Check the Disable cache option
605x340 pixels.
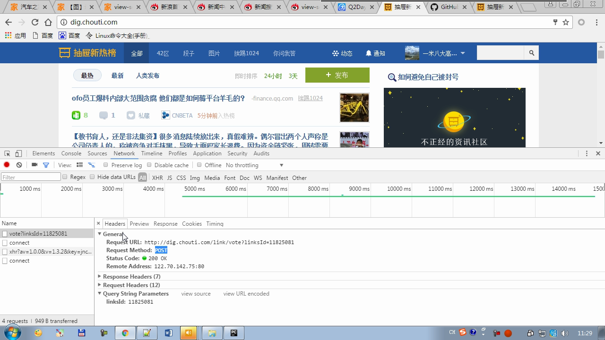[x=149, y=165]
